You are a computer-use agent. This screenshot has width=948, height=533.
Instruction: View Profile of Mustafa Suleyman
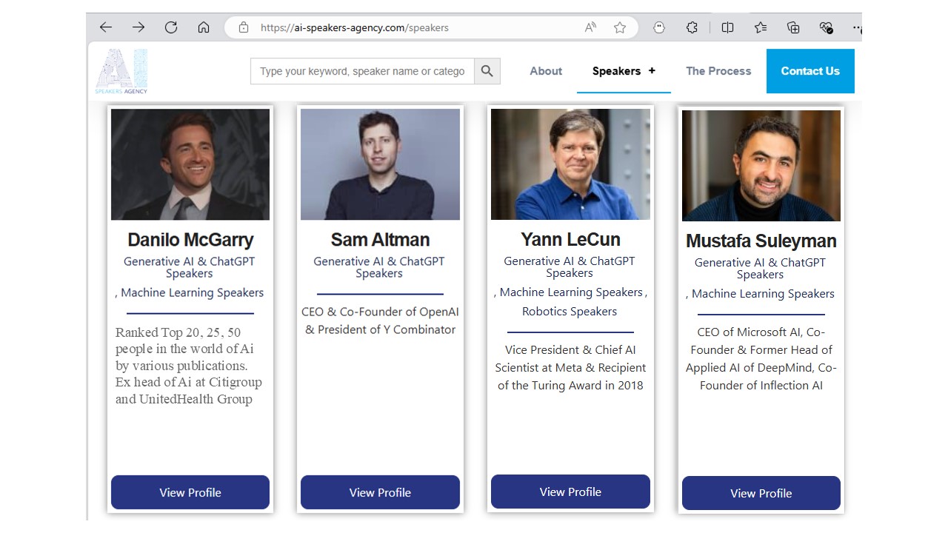[x=761, y=493]
